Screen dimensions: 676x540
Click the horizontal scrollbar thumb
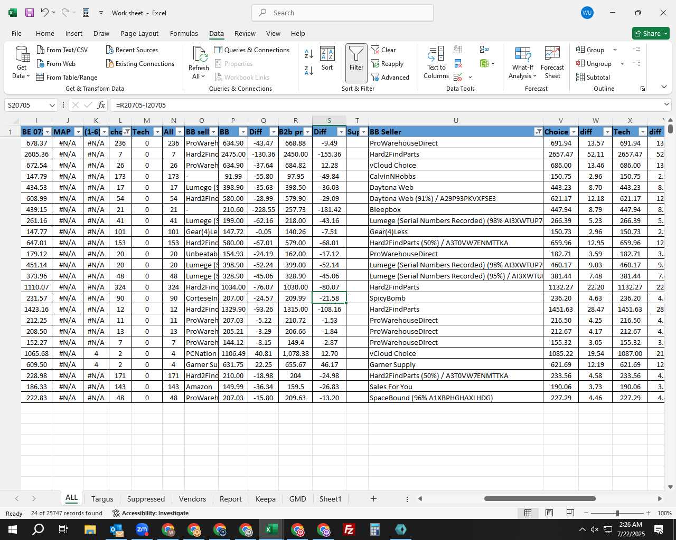[540, 498]
